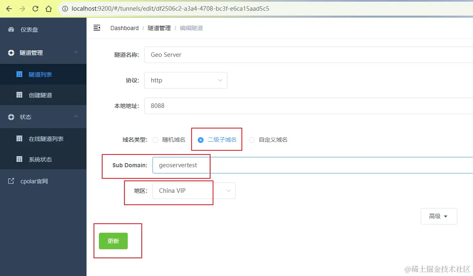Expand the 高级 advanced options button

pyautogui.click(x=439, y=216)
